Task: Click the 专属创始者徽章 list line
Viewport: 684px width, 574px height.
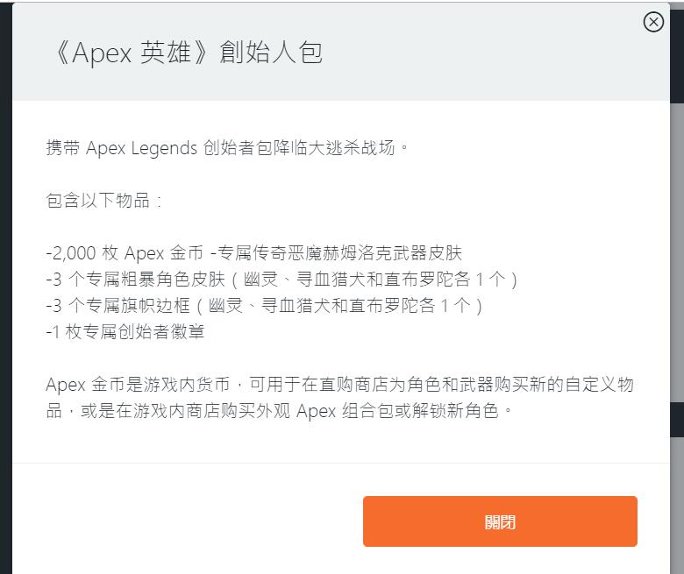Action: click(x=125, y=332)
